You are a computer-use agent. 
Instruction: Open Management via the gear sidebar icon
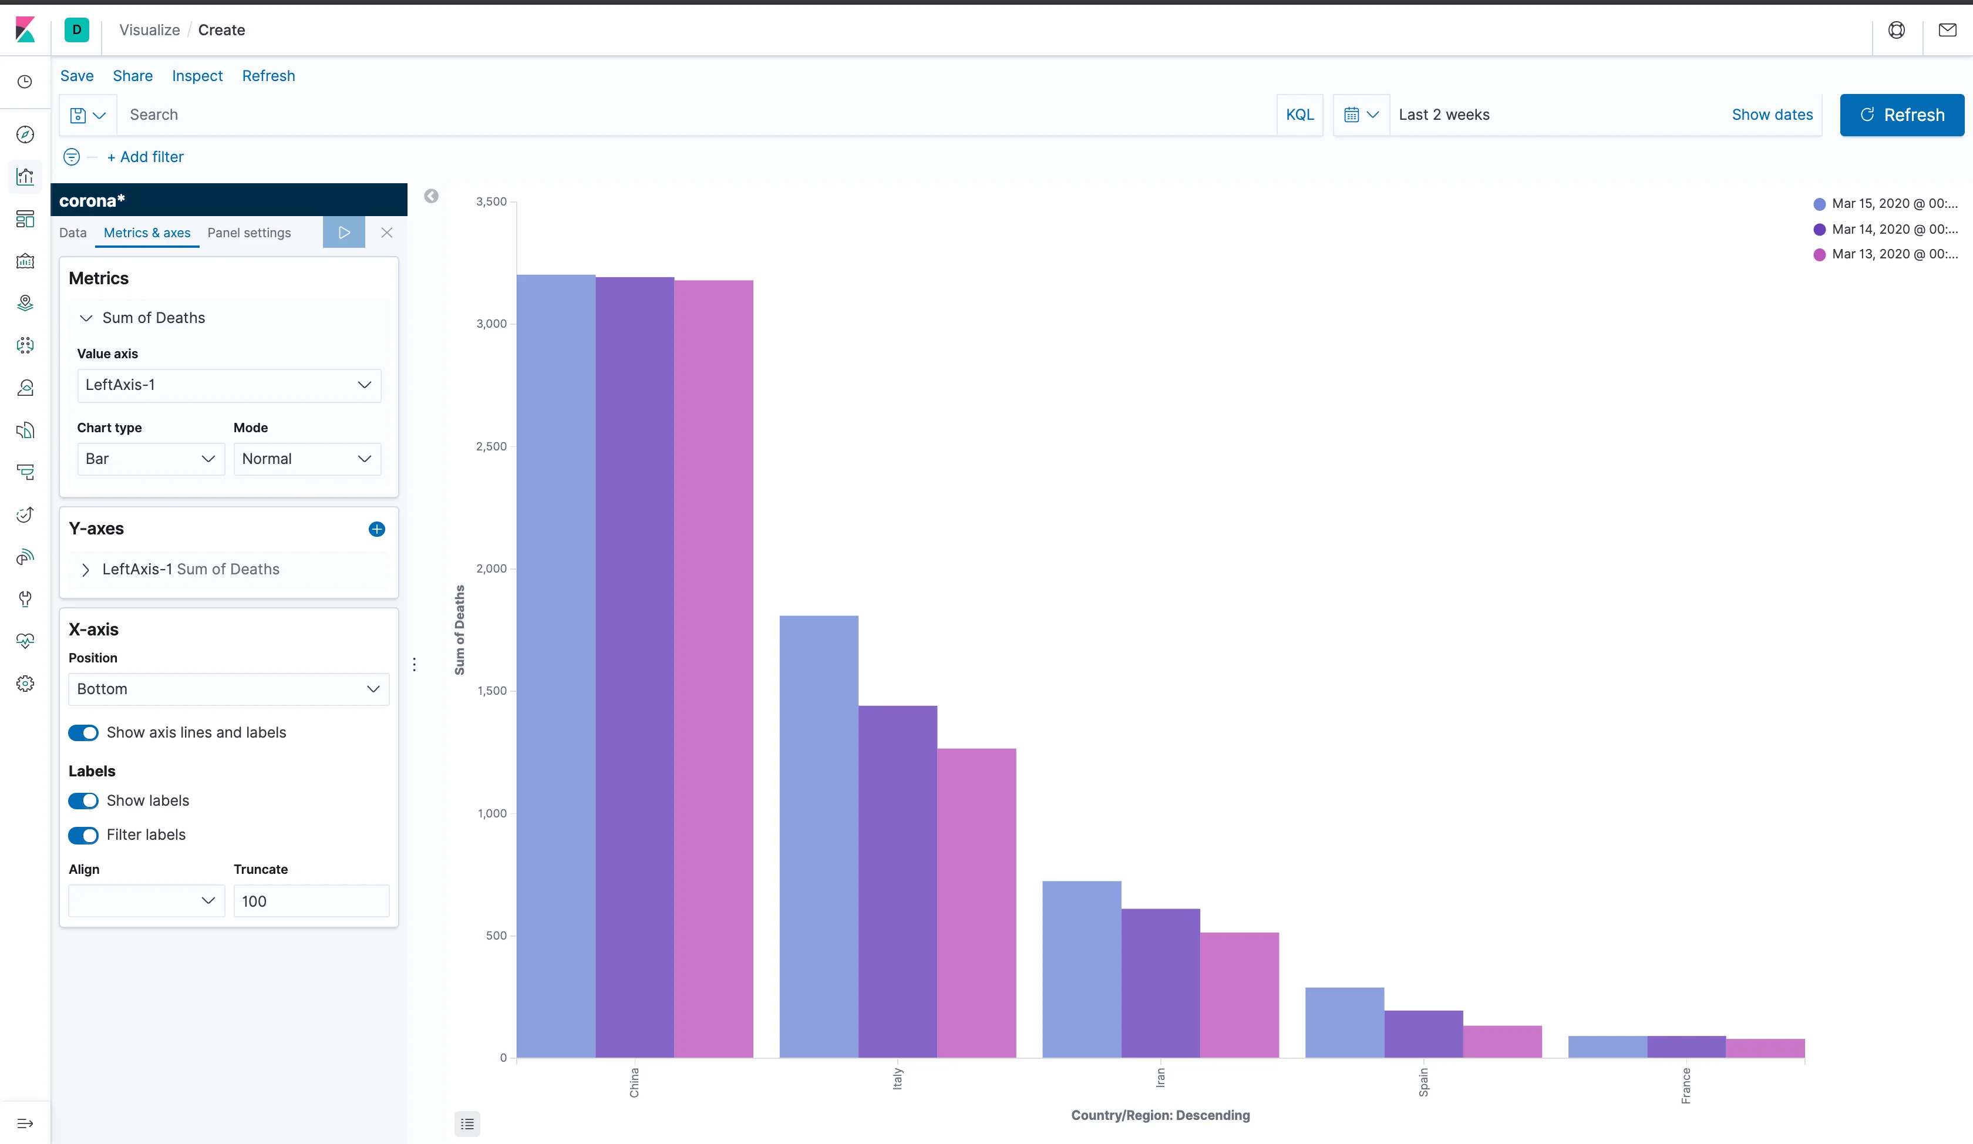25,684
